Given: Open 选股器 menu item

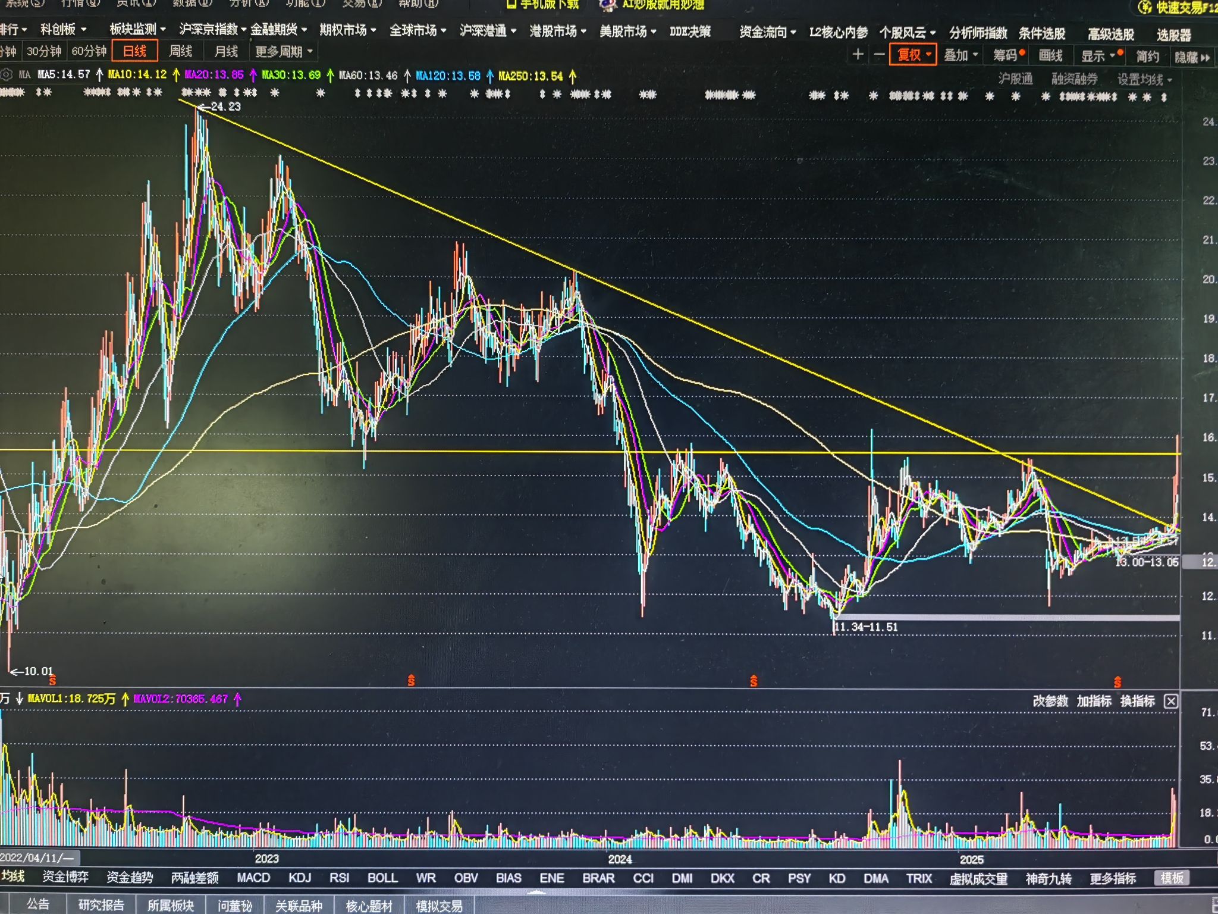Looking at the screenshot, I should [x=1174, y=35].
